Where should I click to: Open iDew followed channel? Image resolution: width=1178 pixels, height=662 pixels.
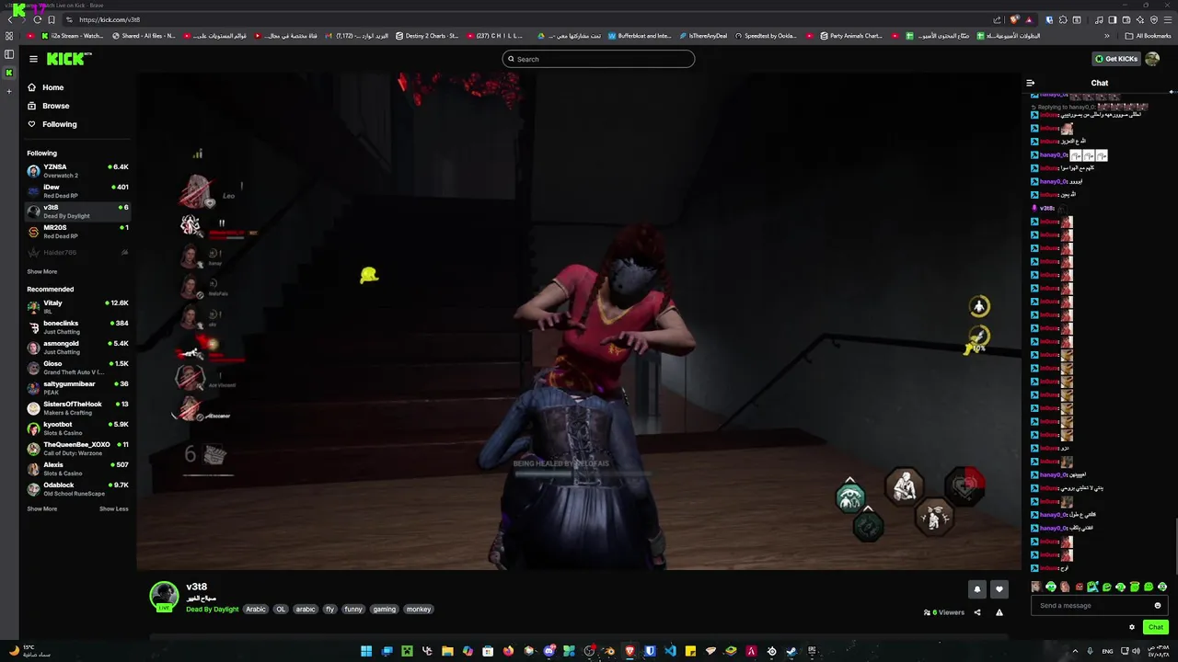pos(77,191)
